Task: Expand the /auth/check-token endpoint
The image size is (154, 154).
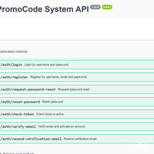Action: click(77, 114)
